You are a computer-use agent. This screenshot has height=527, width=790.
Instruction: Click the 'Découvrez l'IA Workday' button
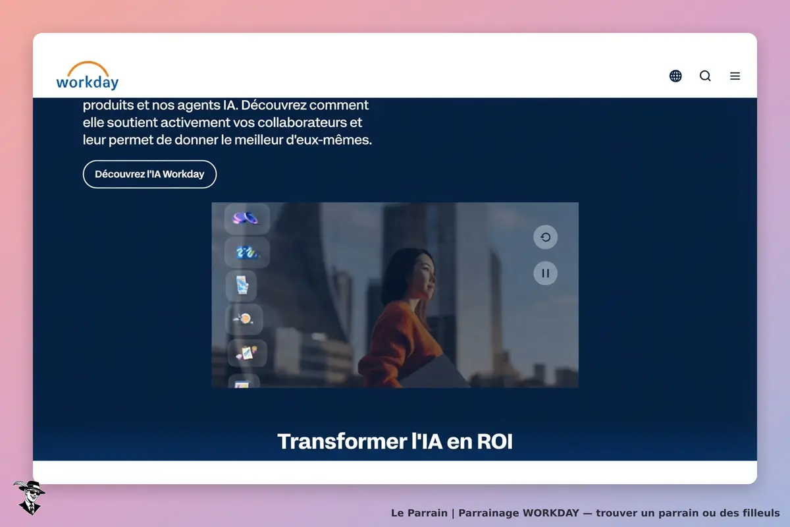149,175
